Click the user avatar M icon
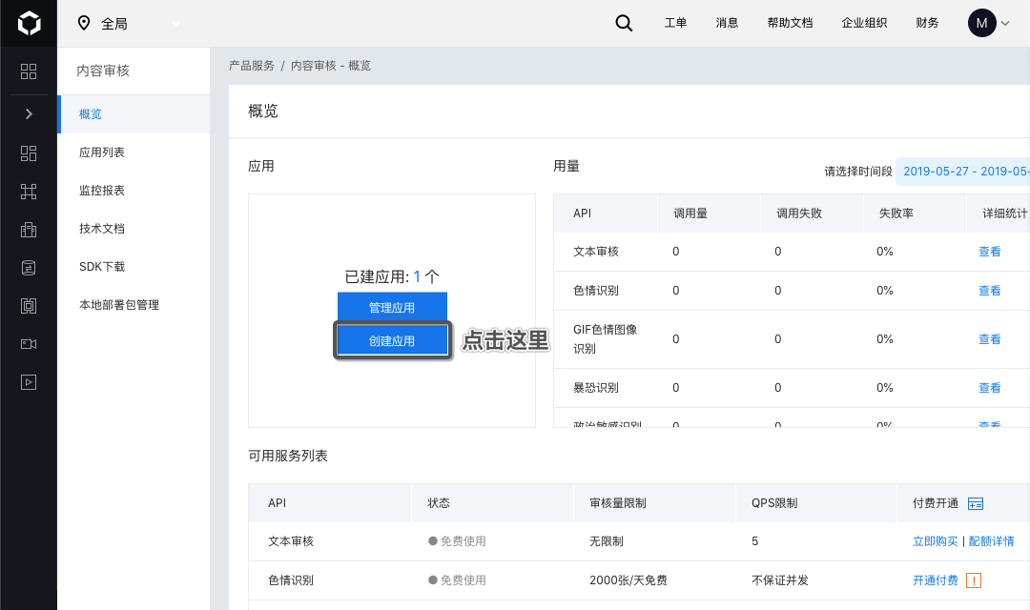1030x610 pixels. point(981,23)
